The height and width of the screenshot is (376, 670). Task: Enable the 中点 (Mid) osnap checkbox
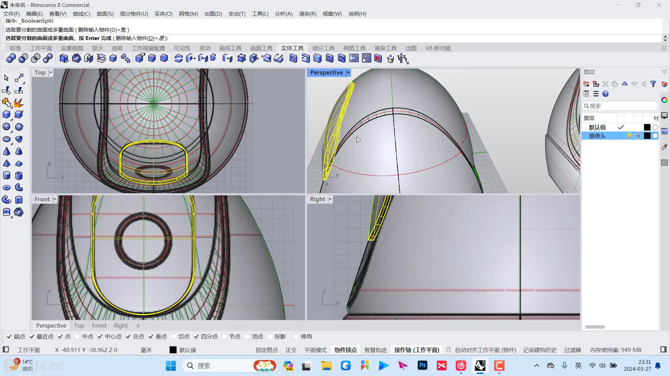[77, 336]
